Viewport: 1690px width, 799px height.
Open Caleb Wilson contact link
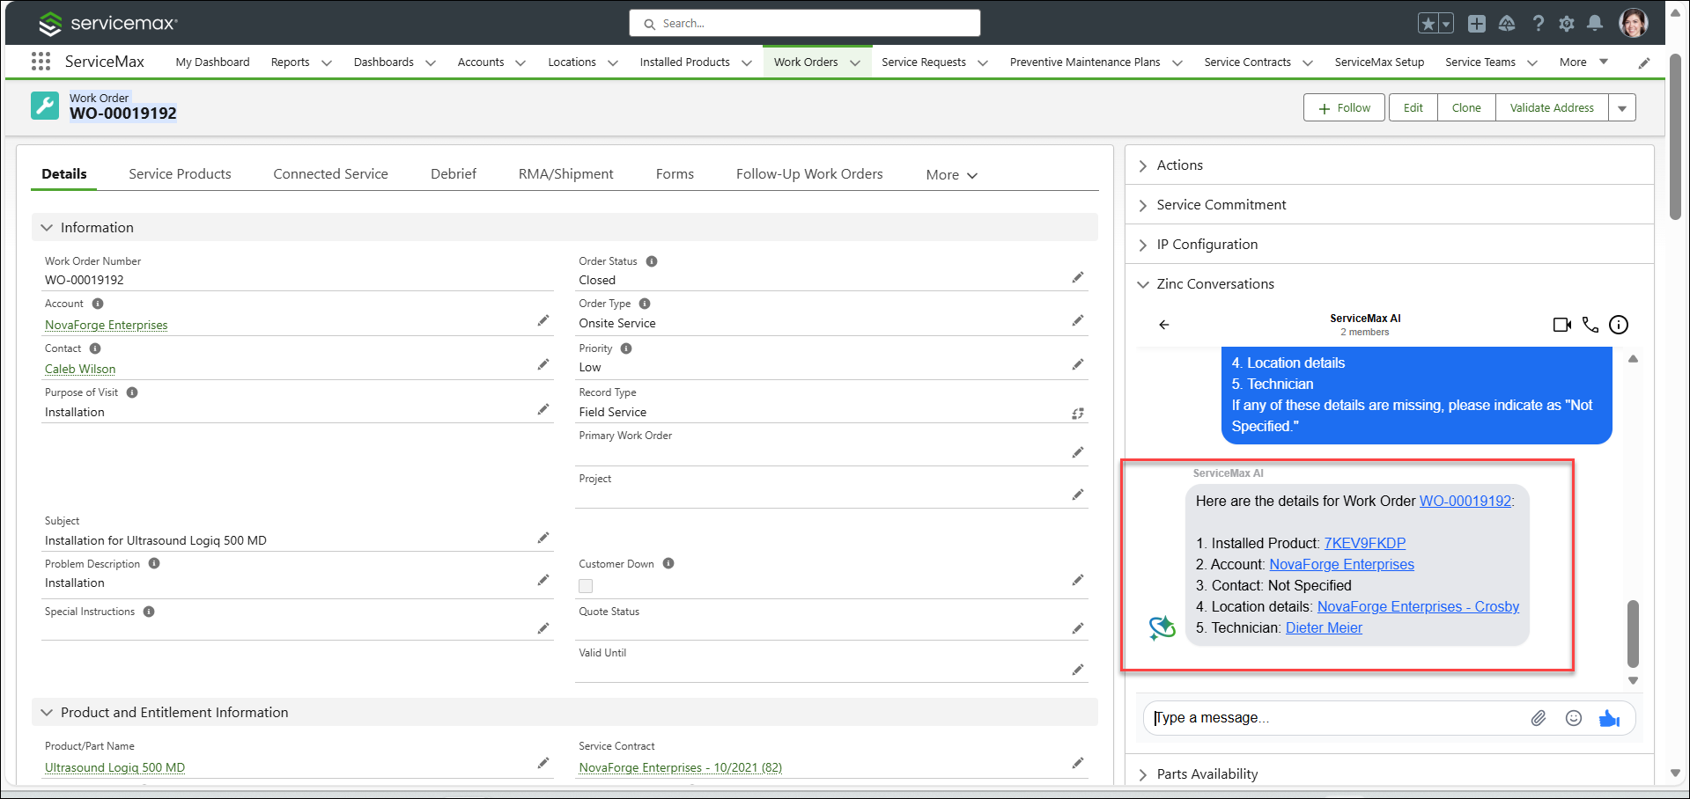(80, 370)
